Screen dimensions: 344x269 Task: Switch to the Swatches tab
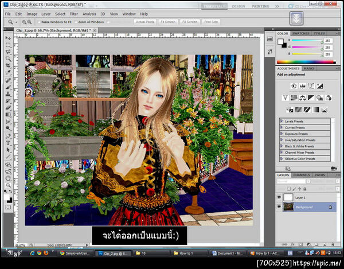pos(301,34)
